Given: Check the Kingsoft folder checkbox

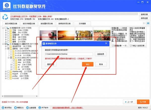Looking at the screenshot, I should pos(8,74).
